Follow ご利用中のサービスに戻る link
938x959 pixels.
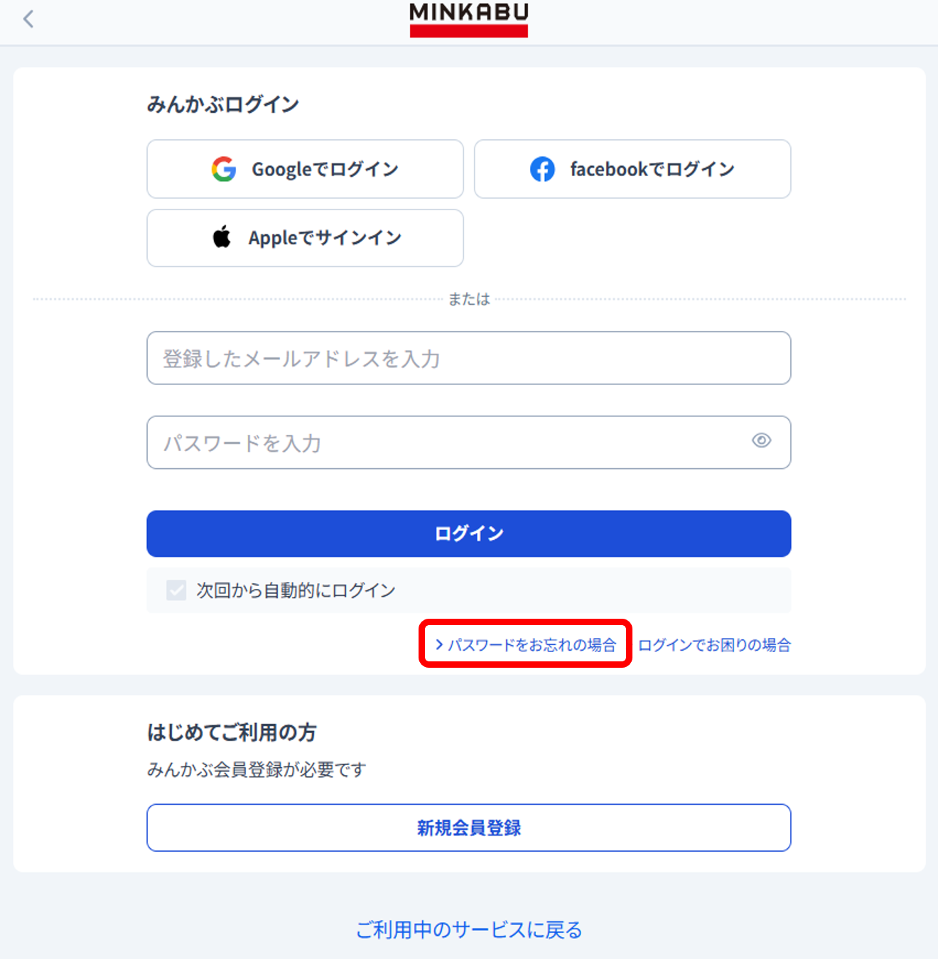(469, 929)
